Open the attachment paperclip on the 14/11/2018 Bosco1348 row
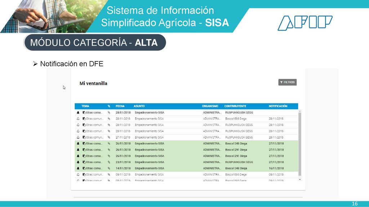Image resolution: width=369 pixels, height=207 pixels. tap(109, 168)
